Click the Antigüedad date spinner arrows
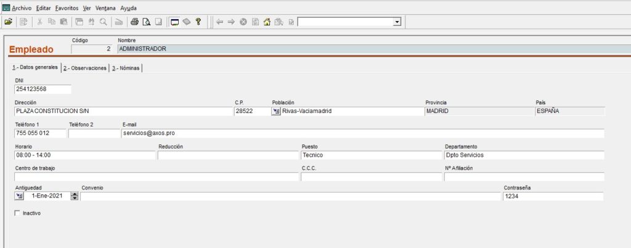 pos(75,196)
